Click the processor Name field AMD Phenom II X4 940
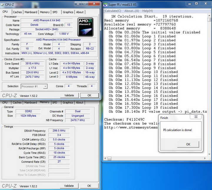Image resolution: width=212 pixels, height=190 pixels. click(x=47, y=20)
